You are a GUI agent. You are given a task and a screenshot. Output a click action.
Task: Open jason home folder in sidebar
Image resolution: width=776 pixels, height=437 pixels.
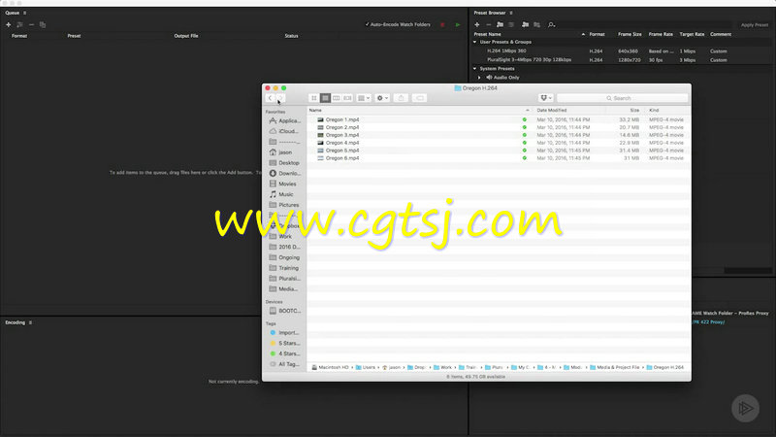click(x=280, y=152)
